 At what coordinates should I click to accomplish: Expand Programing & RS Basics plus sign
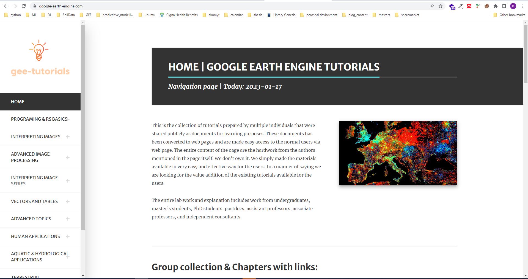(68, 119)
